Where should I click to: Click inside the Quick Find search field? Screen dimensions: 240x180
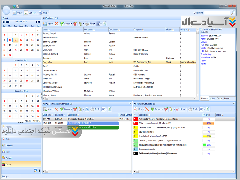(x=217, y=13)
